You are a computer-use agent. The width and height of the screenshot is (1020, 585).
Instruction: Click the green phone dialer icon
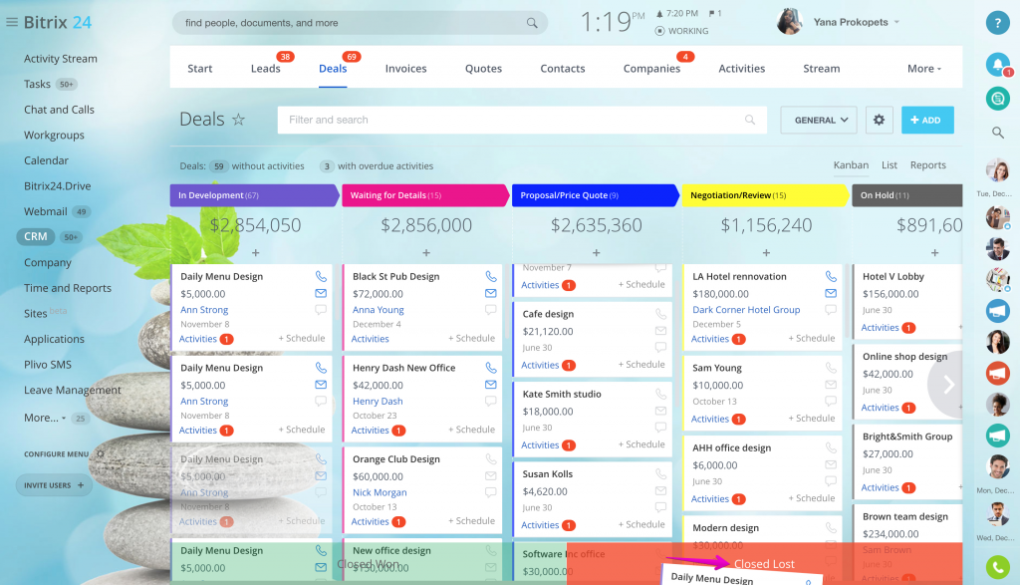coord(997,567)
